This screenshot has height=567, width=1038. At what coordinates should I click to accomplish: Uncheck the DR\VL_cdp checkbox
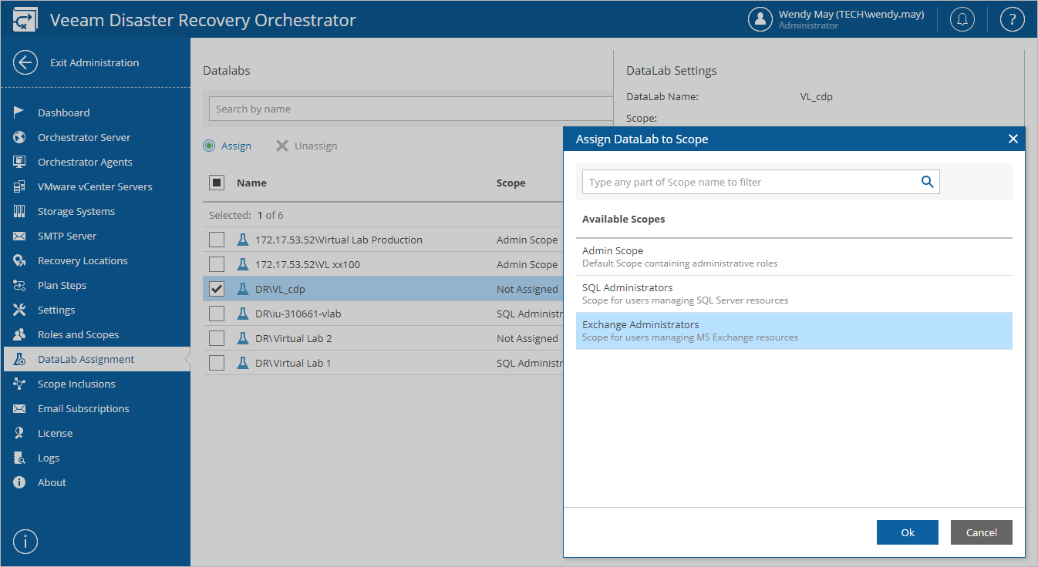(217, 289)
